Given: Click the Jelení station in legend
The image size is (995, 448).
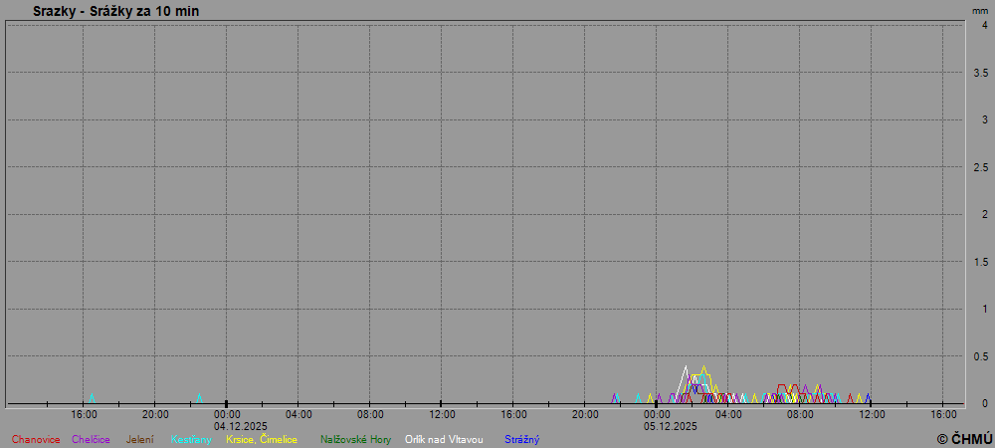Looking at the screenshot, I should tap(139, 439).
